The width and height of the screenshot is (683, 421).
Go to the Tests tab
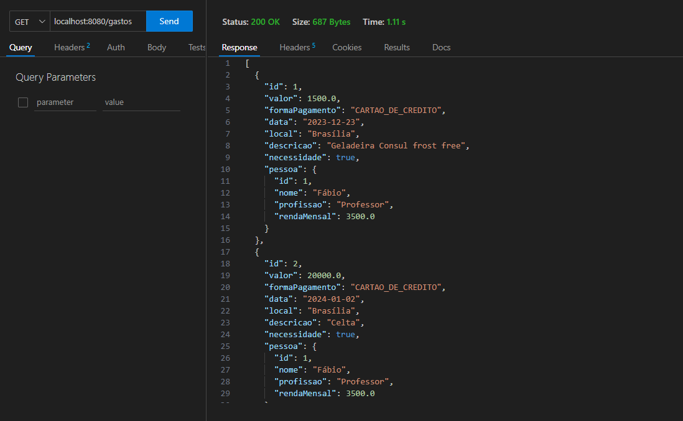tap(197, 47)
